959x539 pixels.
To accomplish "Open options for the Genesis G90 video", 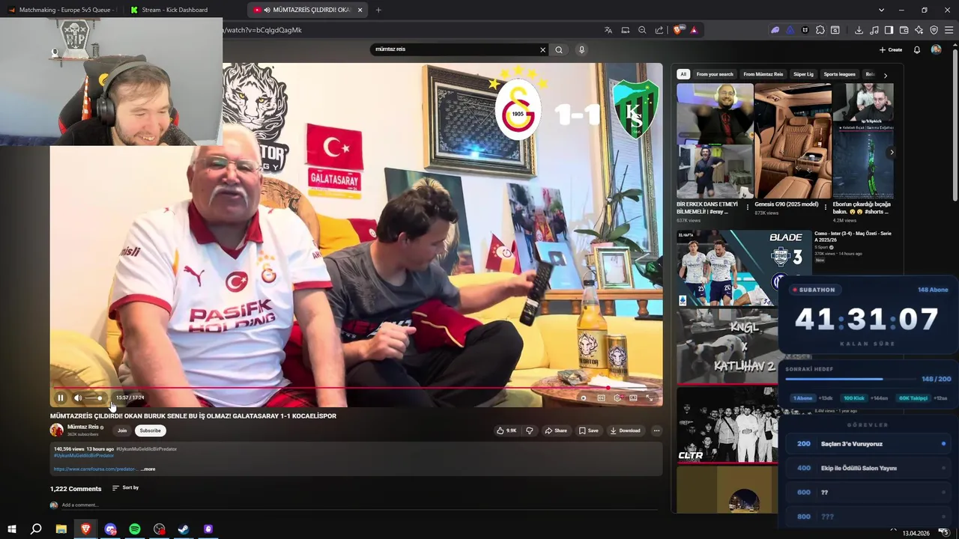I will coord(826,207).
